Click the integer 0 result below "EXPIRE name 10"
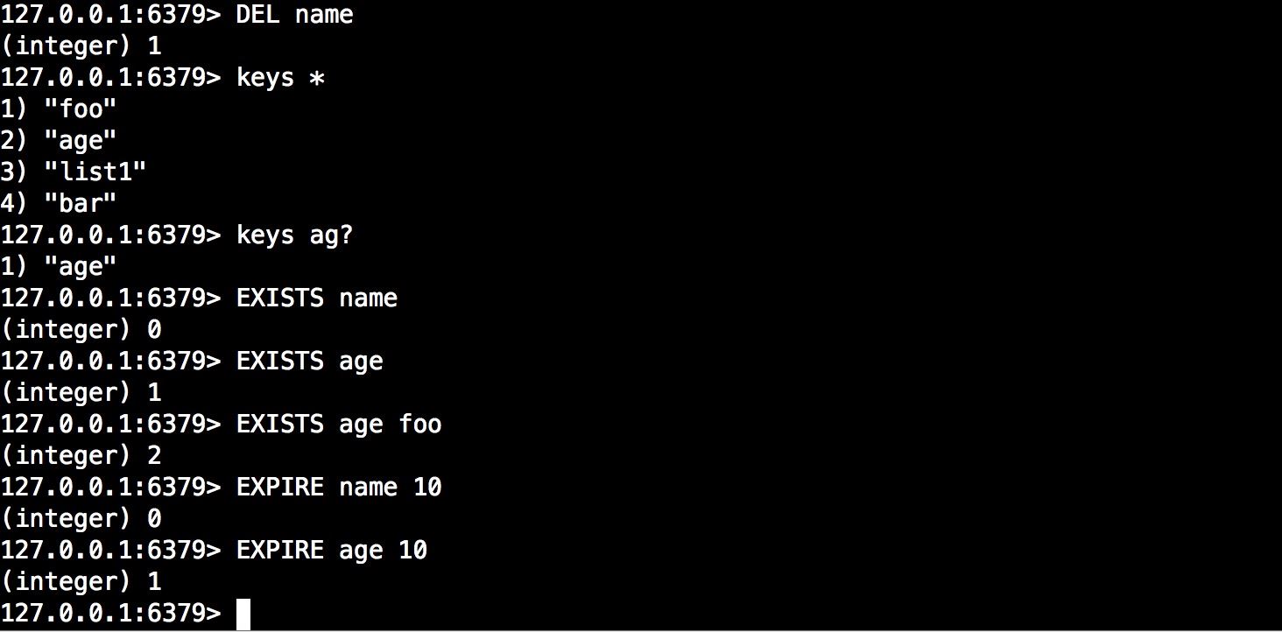1282x632 pixels. coord(81,519)
